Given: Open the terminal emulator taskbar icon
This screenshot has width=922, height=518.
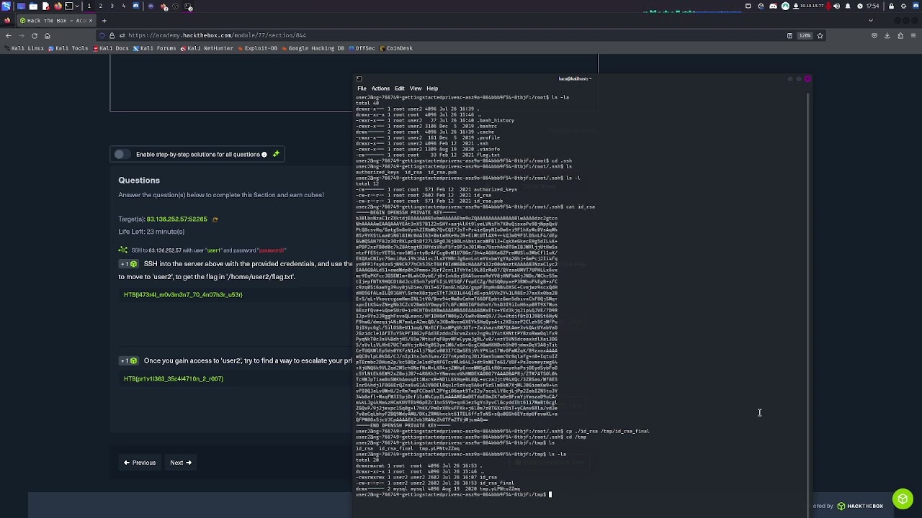Looking at the screenshot, I should 69,6.
